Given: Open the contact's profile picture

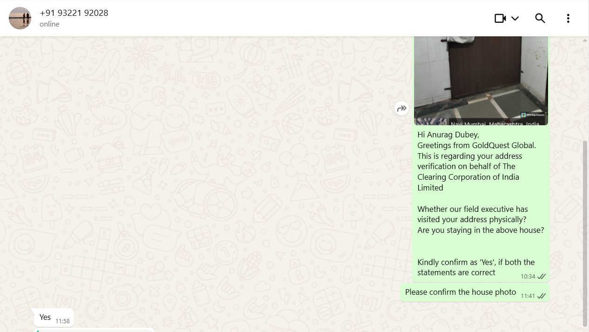Looking at the screenshot, I should click(x=20, y=18).
